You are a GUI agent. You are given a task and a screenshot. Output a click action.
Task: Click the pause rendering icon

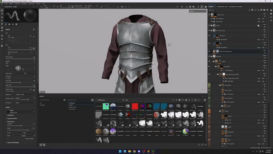182,7
